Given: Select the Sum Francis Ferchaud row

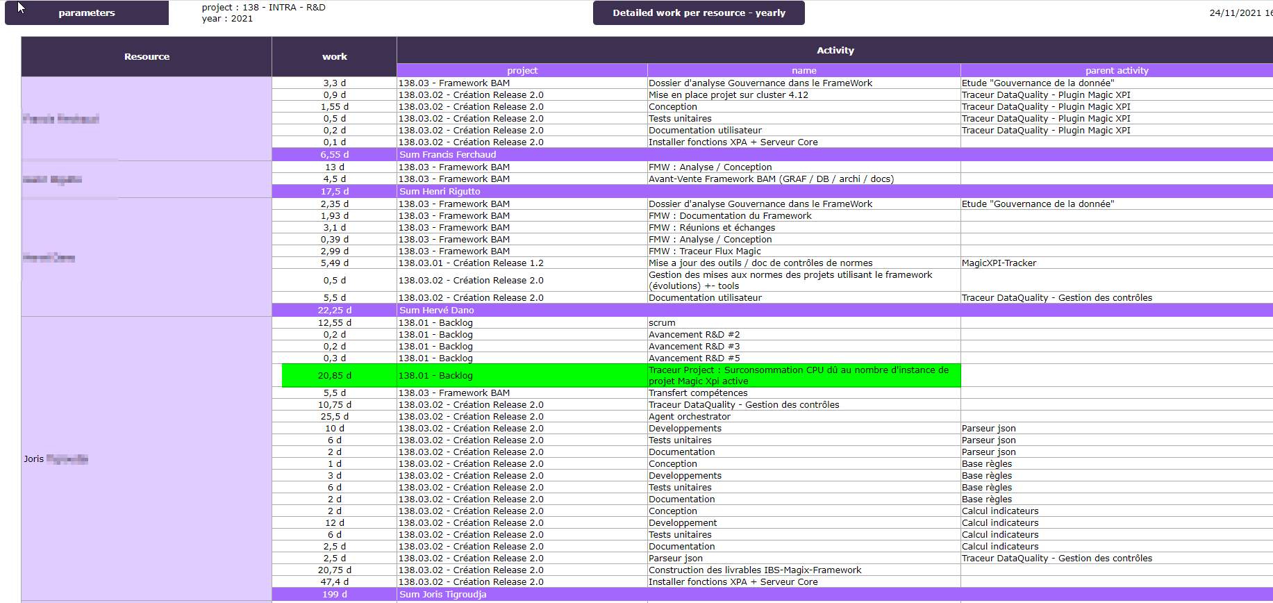Looking at the screenshot, I should pos(448,155).
